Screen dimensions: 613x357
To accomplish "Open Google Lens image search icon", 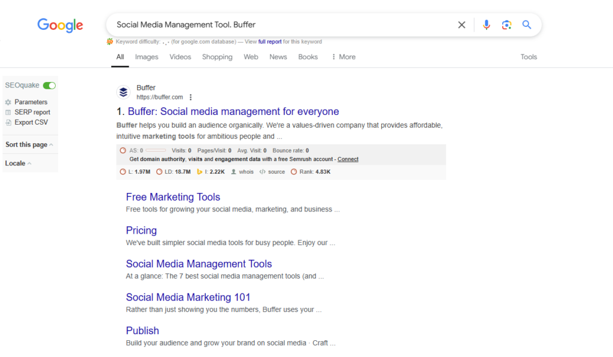I will pyautogui.click(x=506, y=25).
